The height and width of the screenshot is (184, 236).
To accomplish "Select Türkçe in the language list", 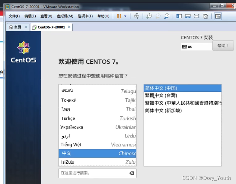I will [x=97, y=119].
